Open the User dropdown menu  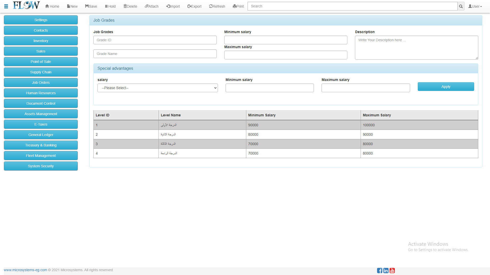click(x=475, y=6)
